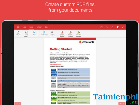Viewport: 140px width, 105px height.
Task: Click the DOC format badge
Action: coord(53,70)
